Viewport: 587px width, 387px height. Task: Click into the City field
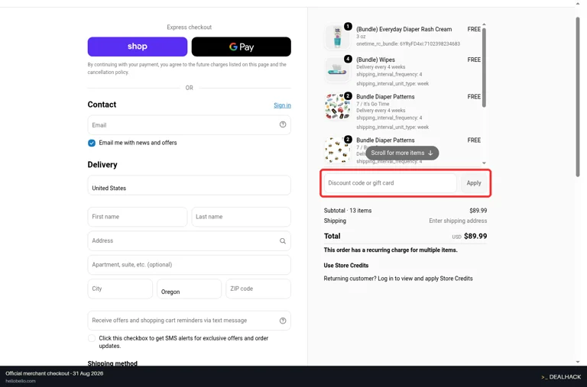coord(120,289)
